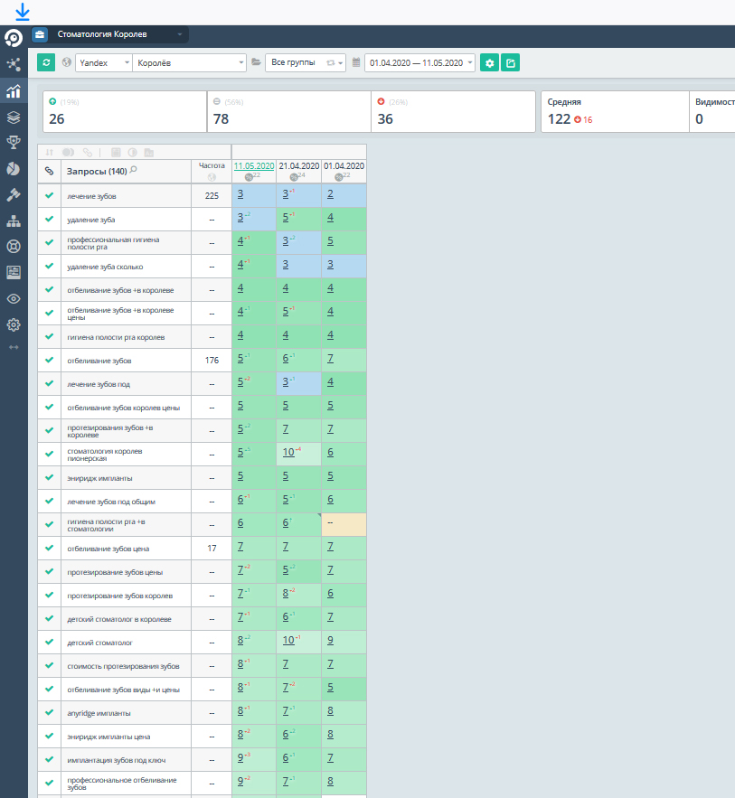Toggle checkmark for отбеливание зубов цена row

point(50,548)
